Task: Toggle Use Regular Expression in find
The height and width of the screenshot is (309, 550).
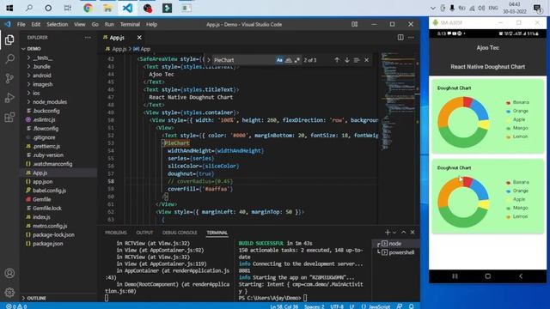Action: [297, 60]
